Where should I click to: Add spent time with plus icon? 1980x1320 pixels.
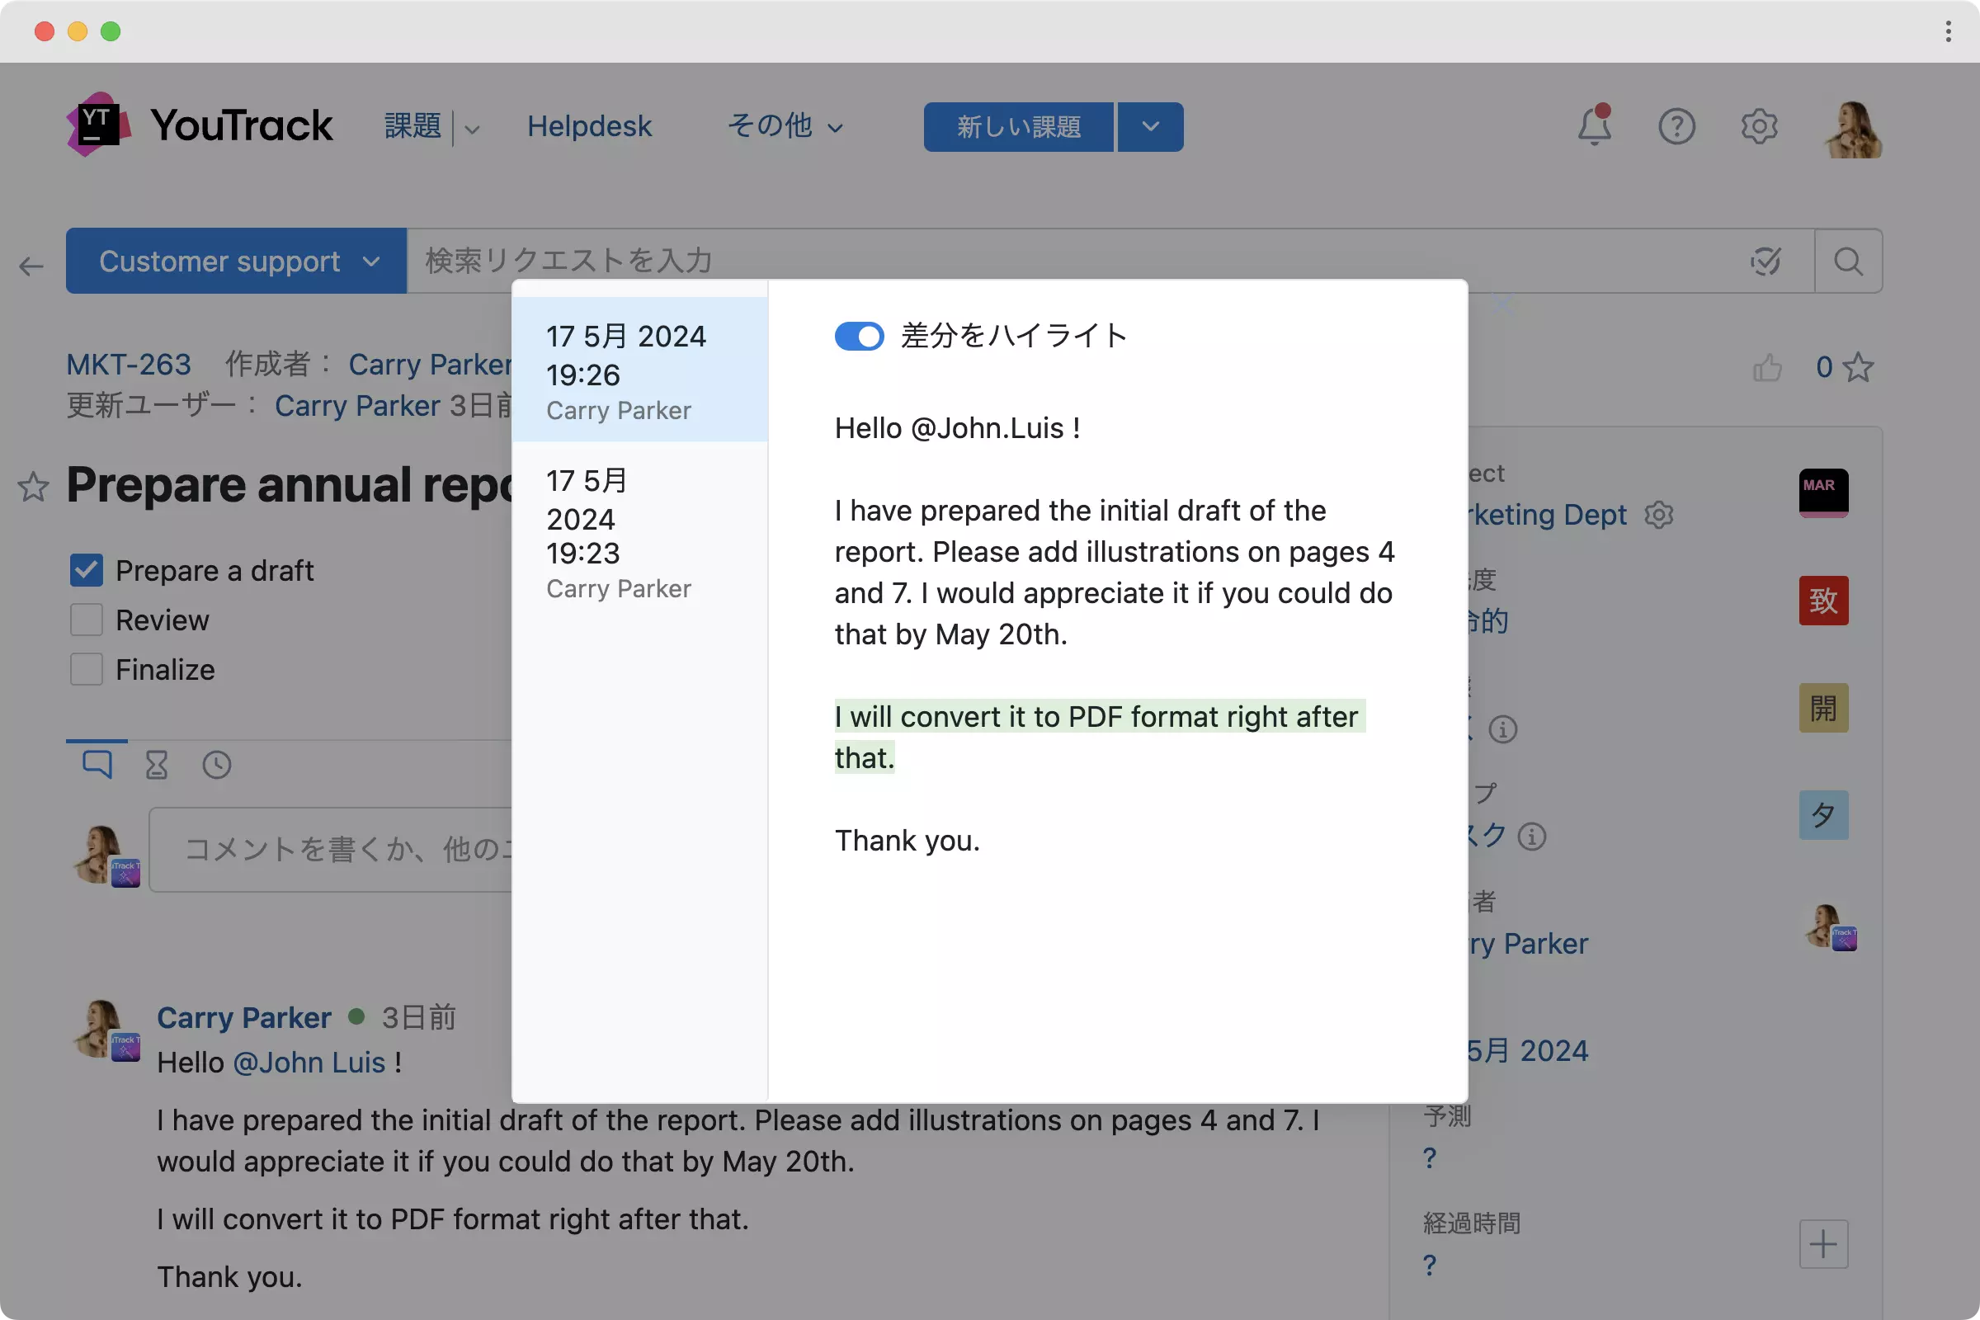1822,1243
